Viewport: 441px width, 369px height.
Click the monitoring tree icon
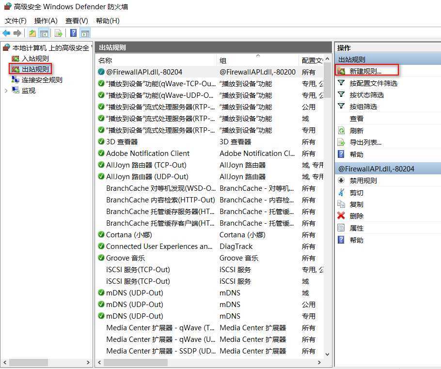pos(15,90)
